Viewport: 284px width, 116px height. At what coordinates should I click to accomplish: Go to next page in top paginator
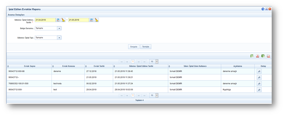(x=139, y=62)
